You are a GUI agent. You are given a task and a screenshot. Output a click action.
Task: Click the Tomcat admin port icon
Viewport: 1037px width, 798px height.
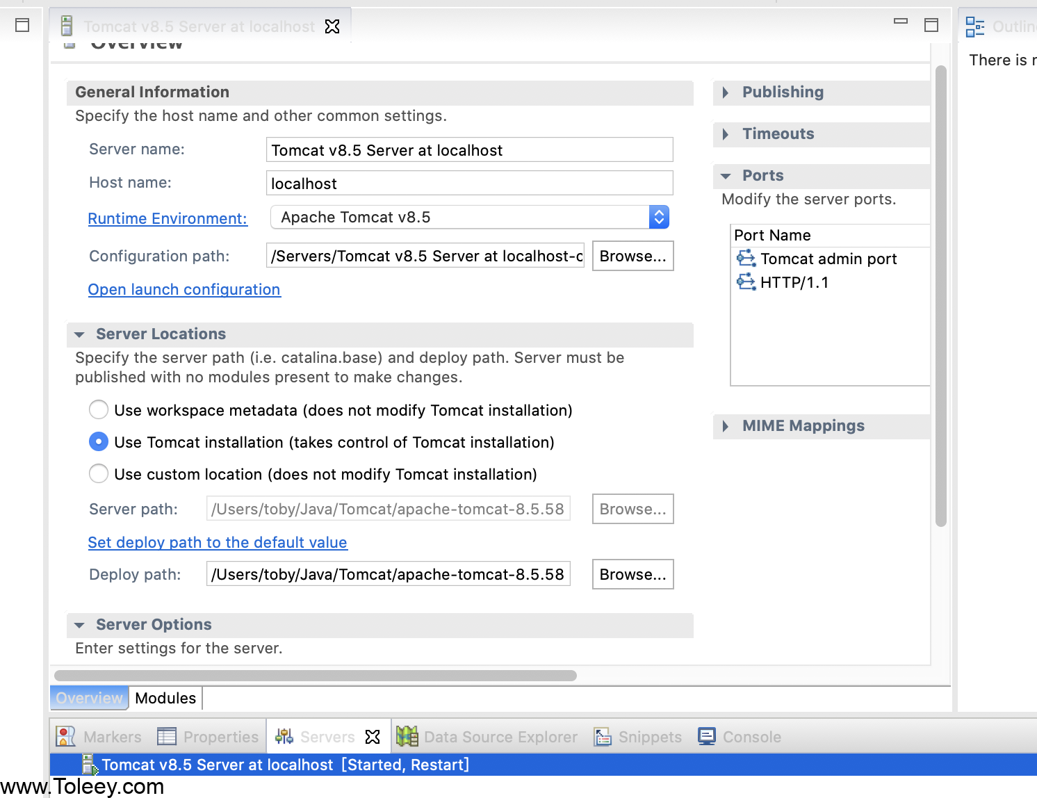coord(746,259)
